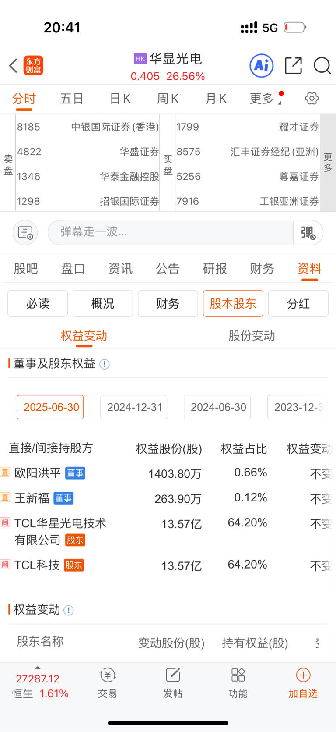The width and height of the screenshot is (336, 732).
Task: Toggle the 弹 danmaku switch
Action: (x=308, y=232)
